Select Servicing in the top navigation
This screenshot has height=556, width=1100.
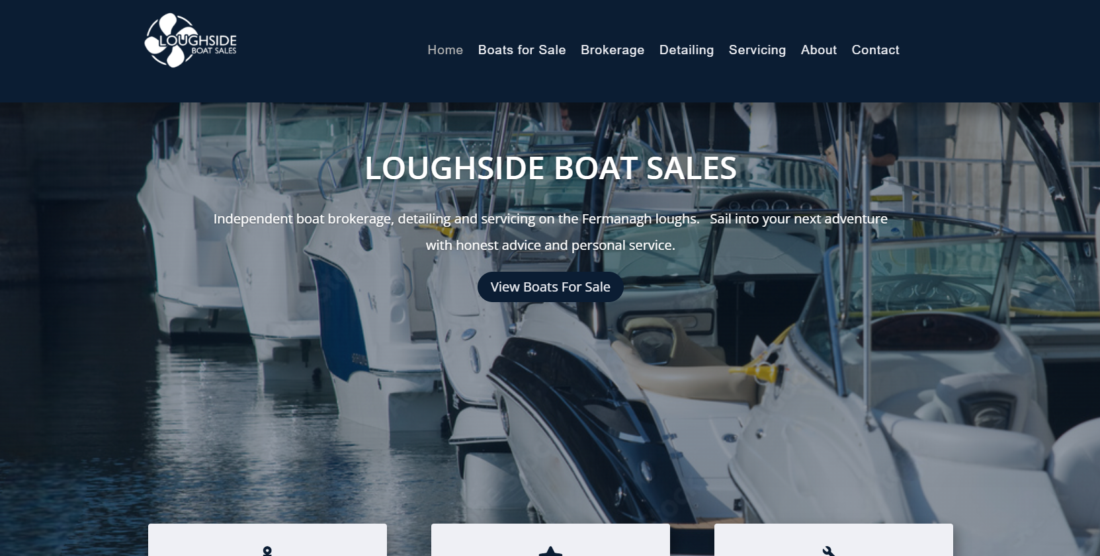tap(757, 50)
